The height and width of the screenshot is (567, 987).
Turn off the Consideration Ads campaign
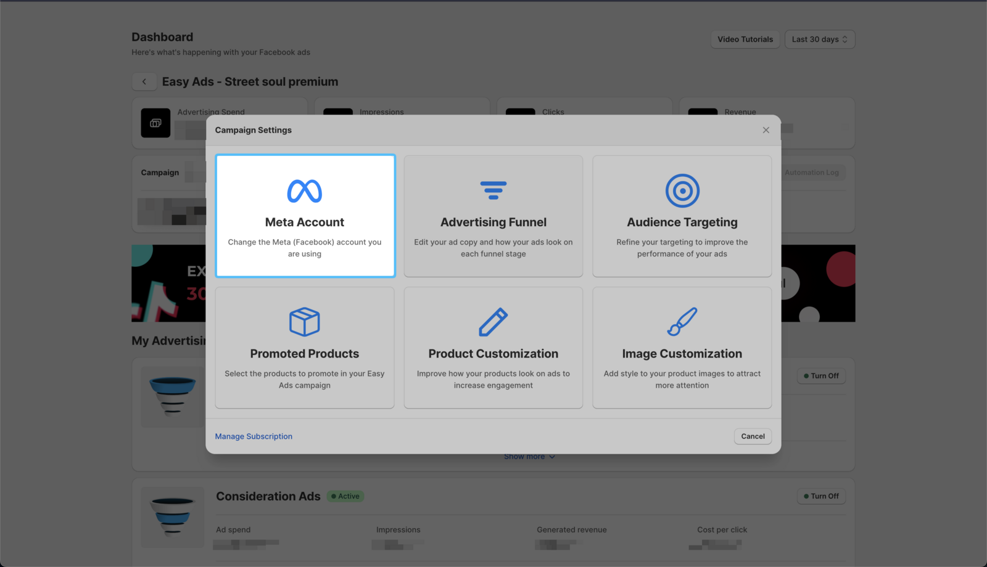click(820, 496)
